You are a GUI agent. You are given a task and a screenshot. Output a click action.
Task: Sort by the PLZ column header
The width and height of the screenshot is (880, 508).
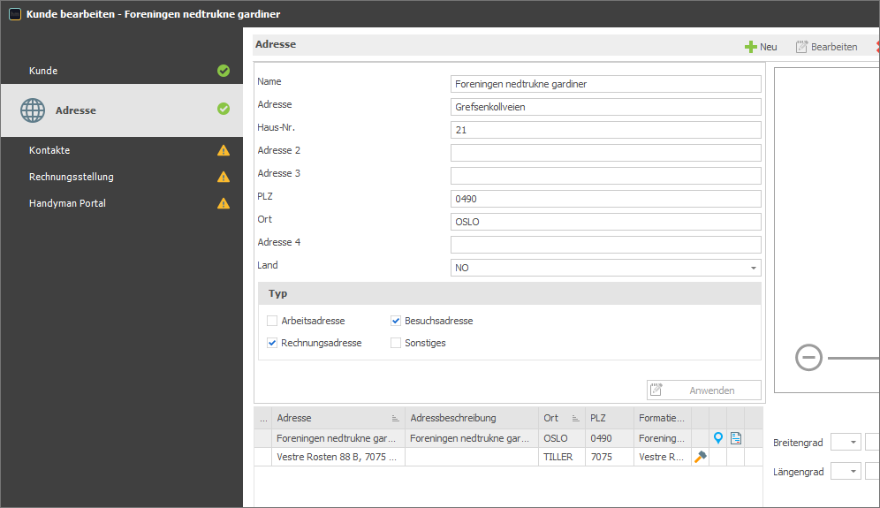(609, 418)
